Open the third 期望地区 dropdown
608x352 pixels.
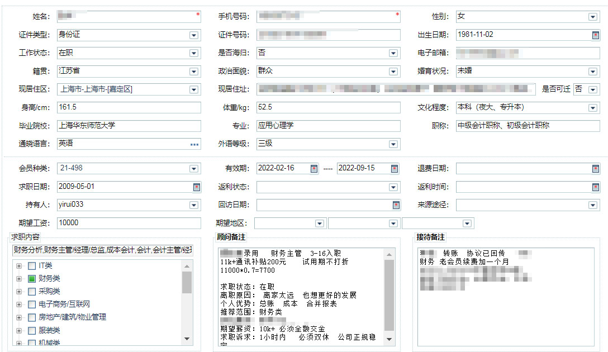click(x=467, y=223)
